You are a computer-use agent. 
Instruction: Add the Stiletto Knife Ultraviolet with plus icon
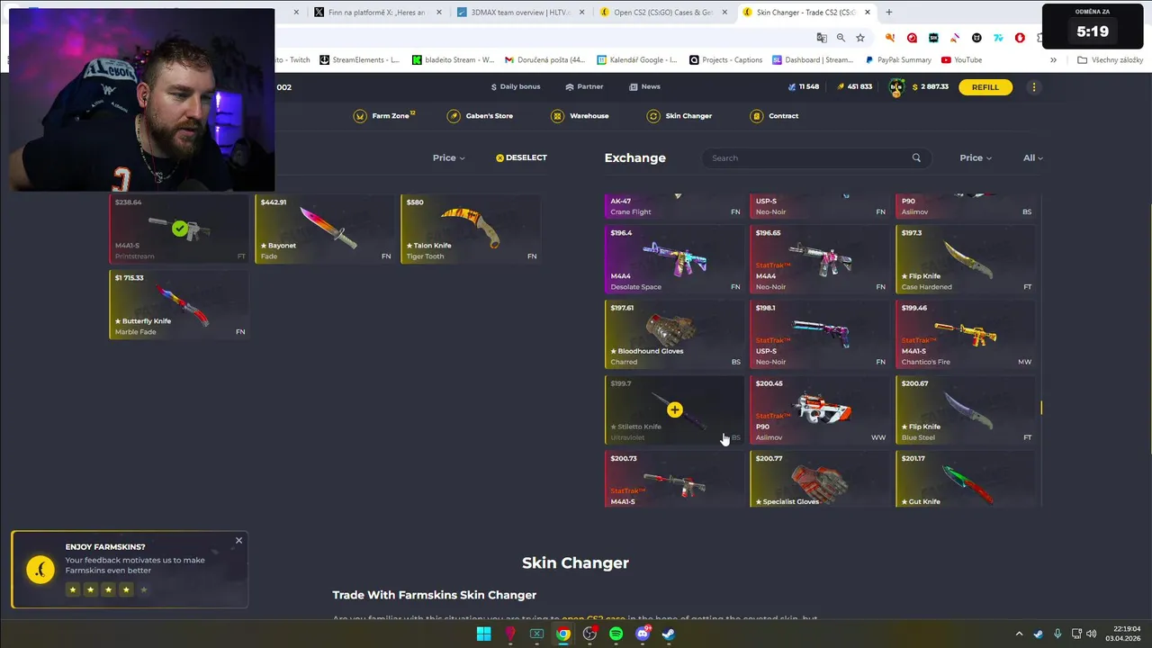point(674,409)
